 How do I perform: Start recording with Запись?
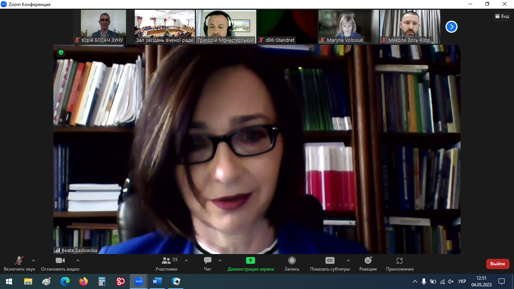pyautogui.click(x=292, y=264)
